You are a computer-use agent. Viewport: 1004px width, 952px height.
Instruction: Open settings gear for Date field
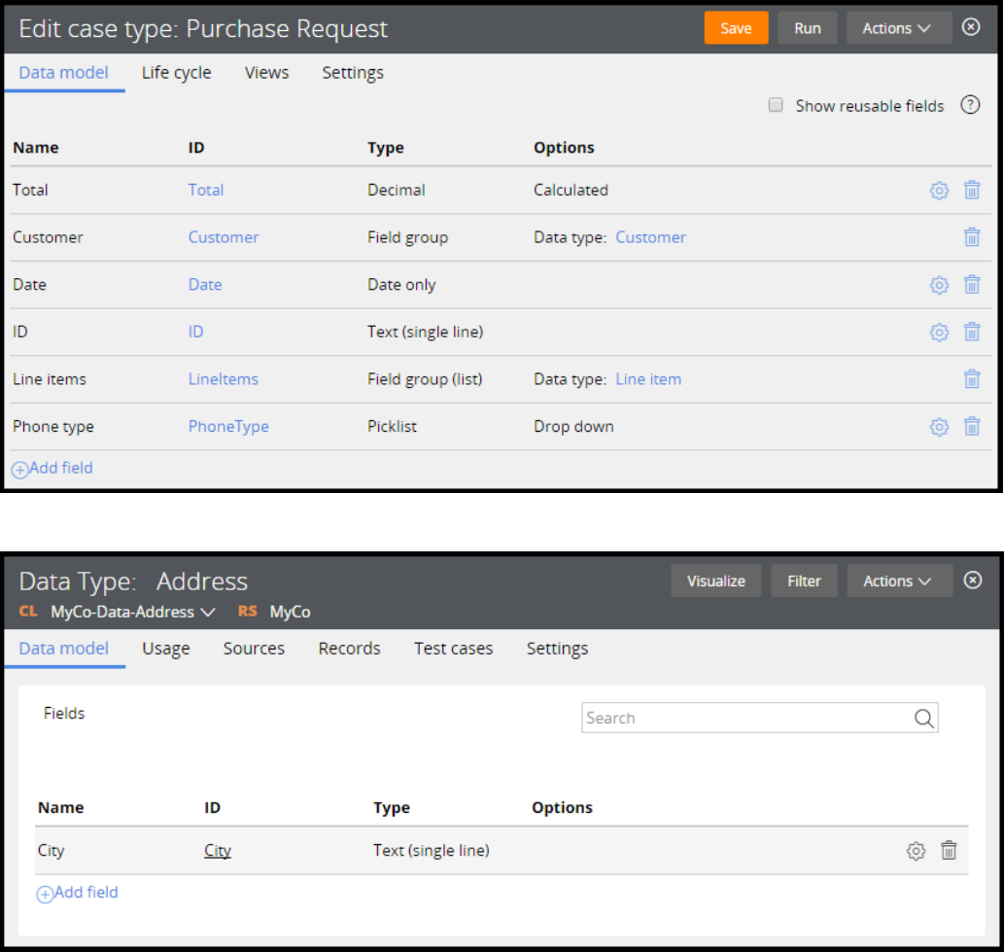pyautogui.click(x=939, y=285)
